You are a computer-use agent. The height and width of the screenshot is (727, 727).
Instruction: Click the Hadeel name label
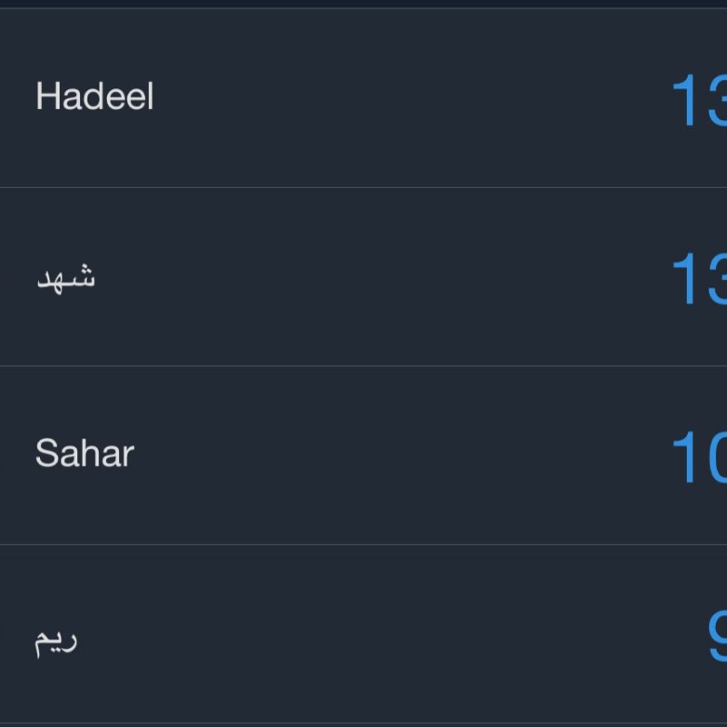(94, 95)
